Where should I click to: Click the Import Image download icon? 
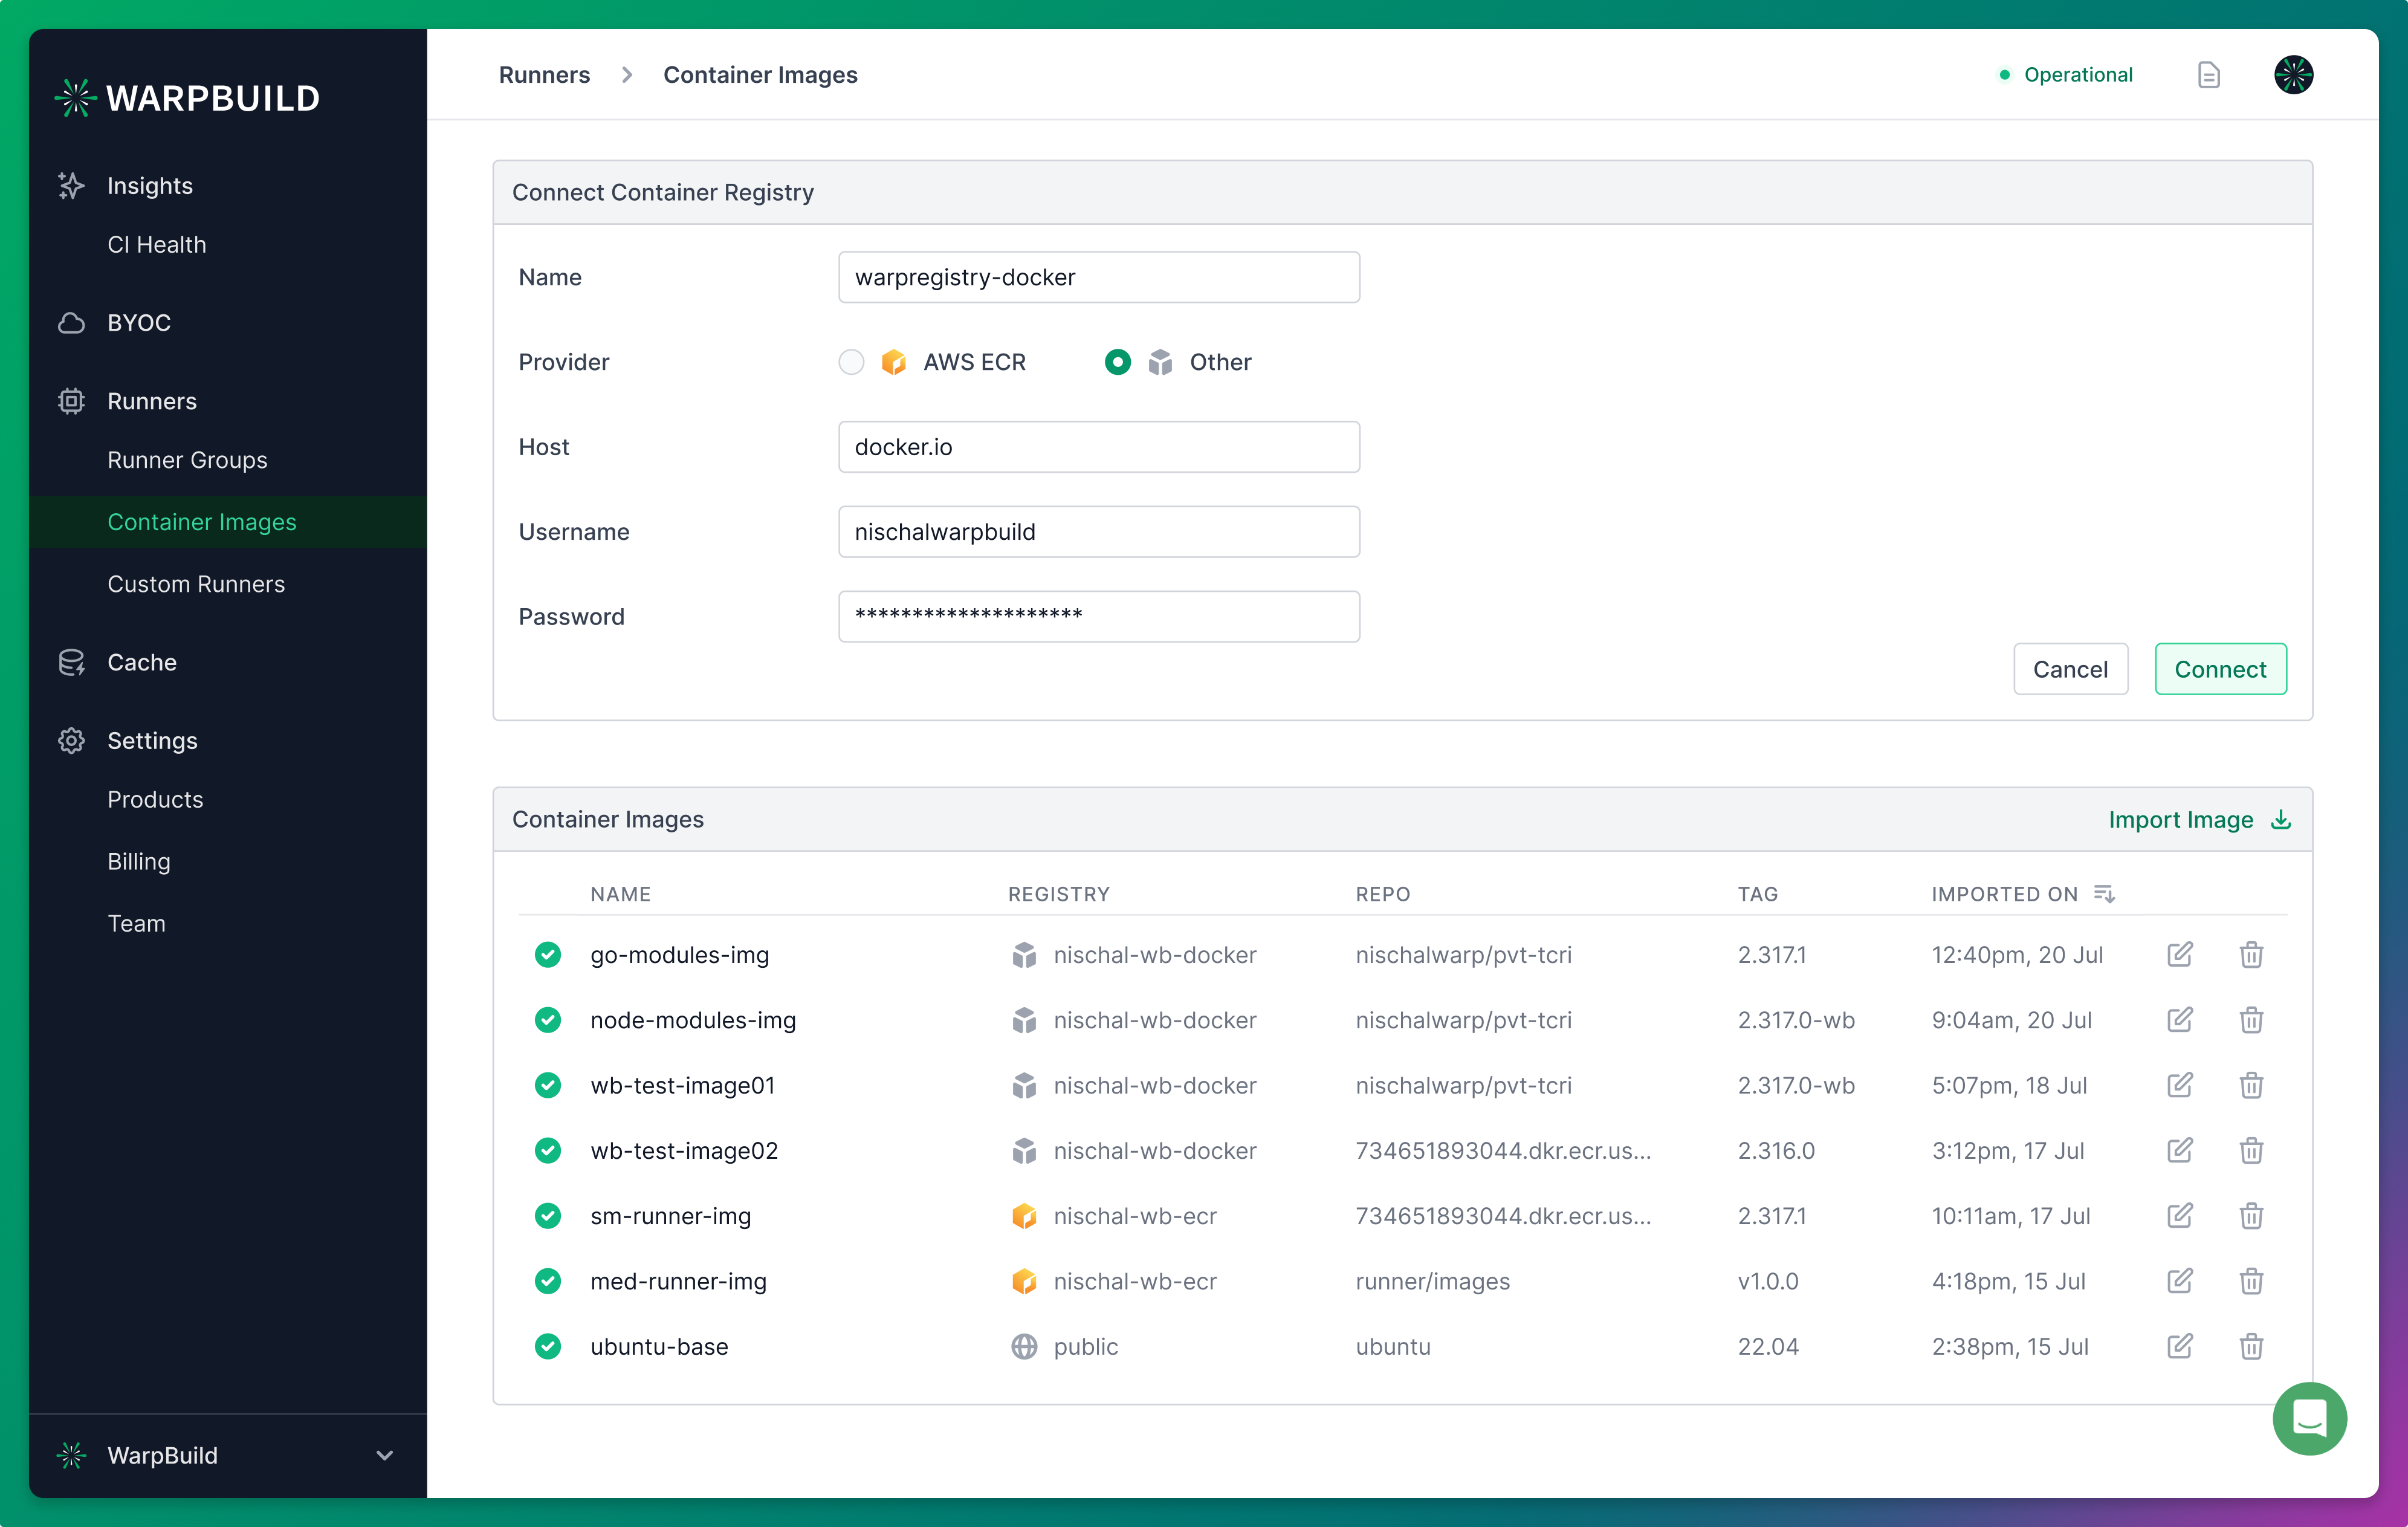pyautogui.click(x=2280, y=820)
